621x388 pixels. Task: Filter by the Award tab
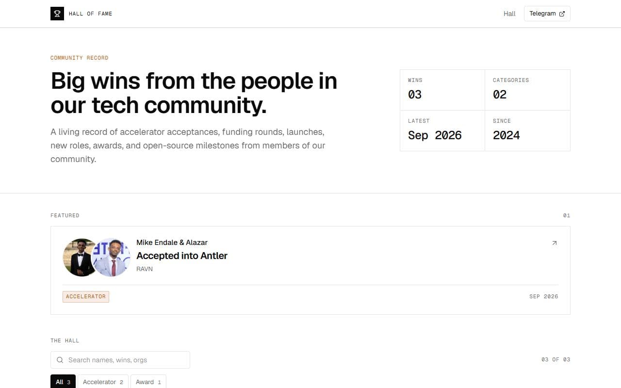coord(148,382)
